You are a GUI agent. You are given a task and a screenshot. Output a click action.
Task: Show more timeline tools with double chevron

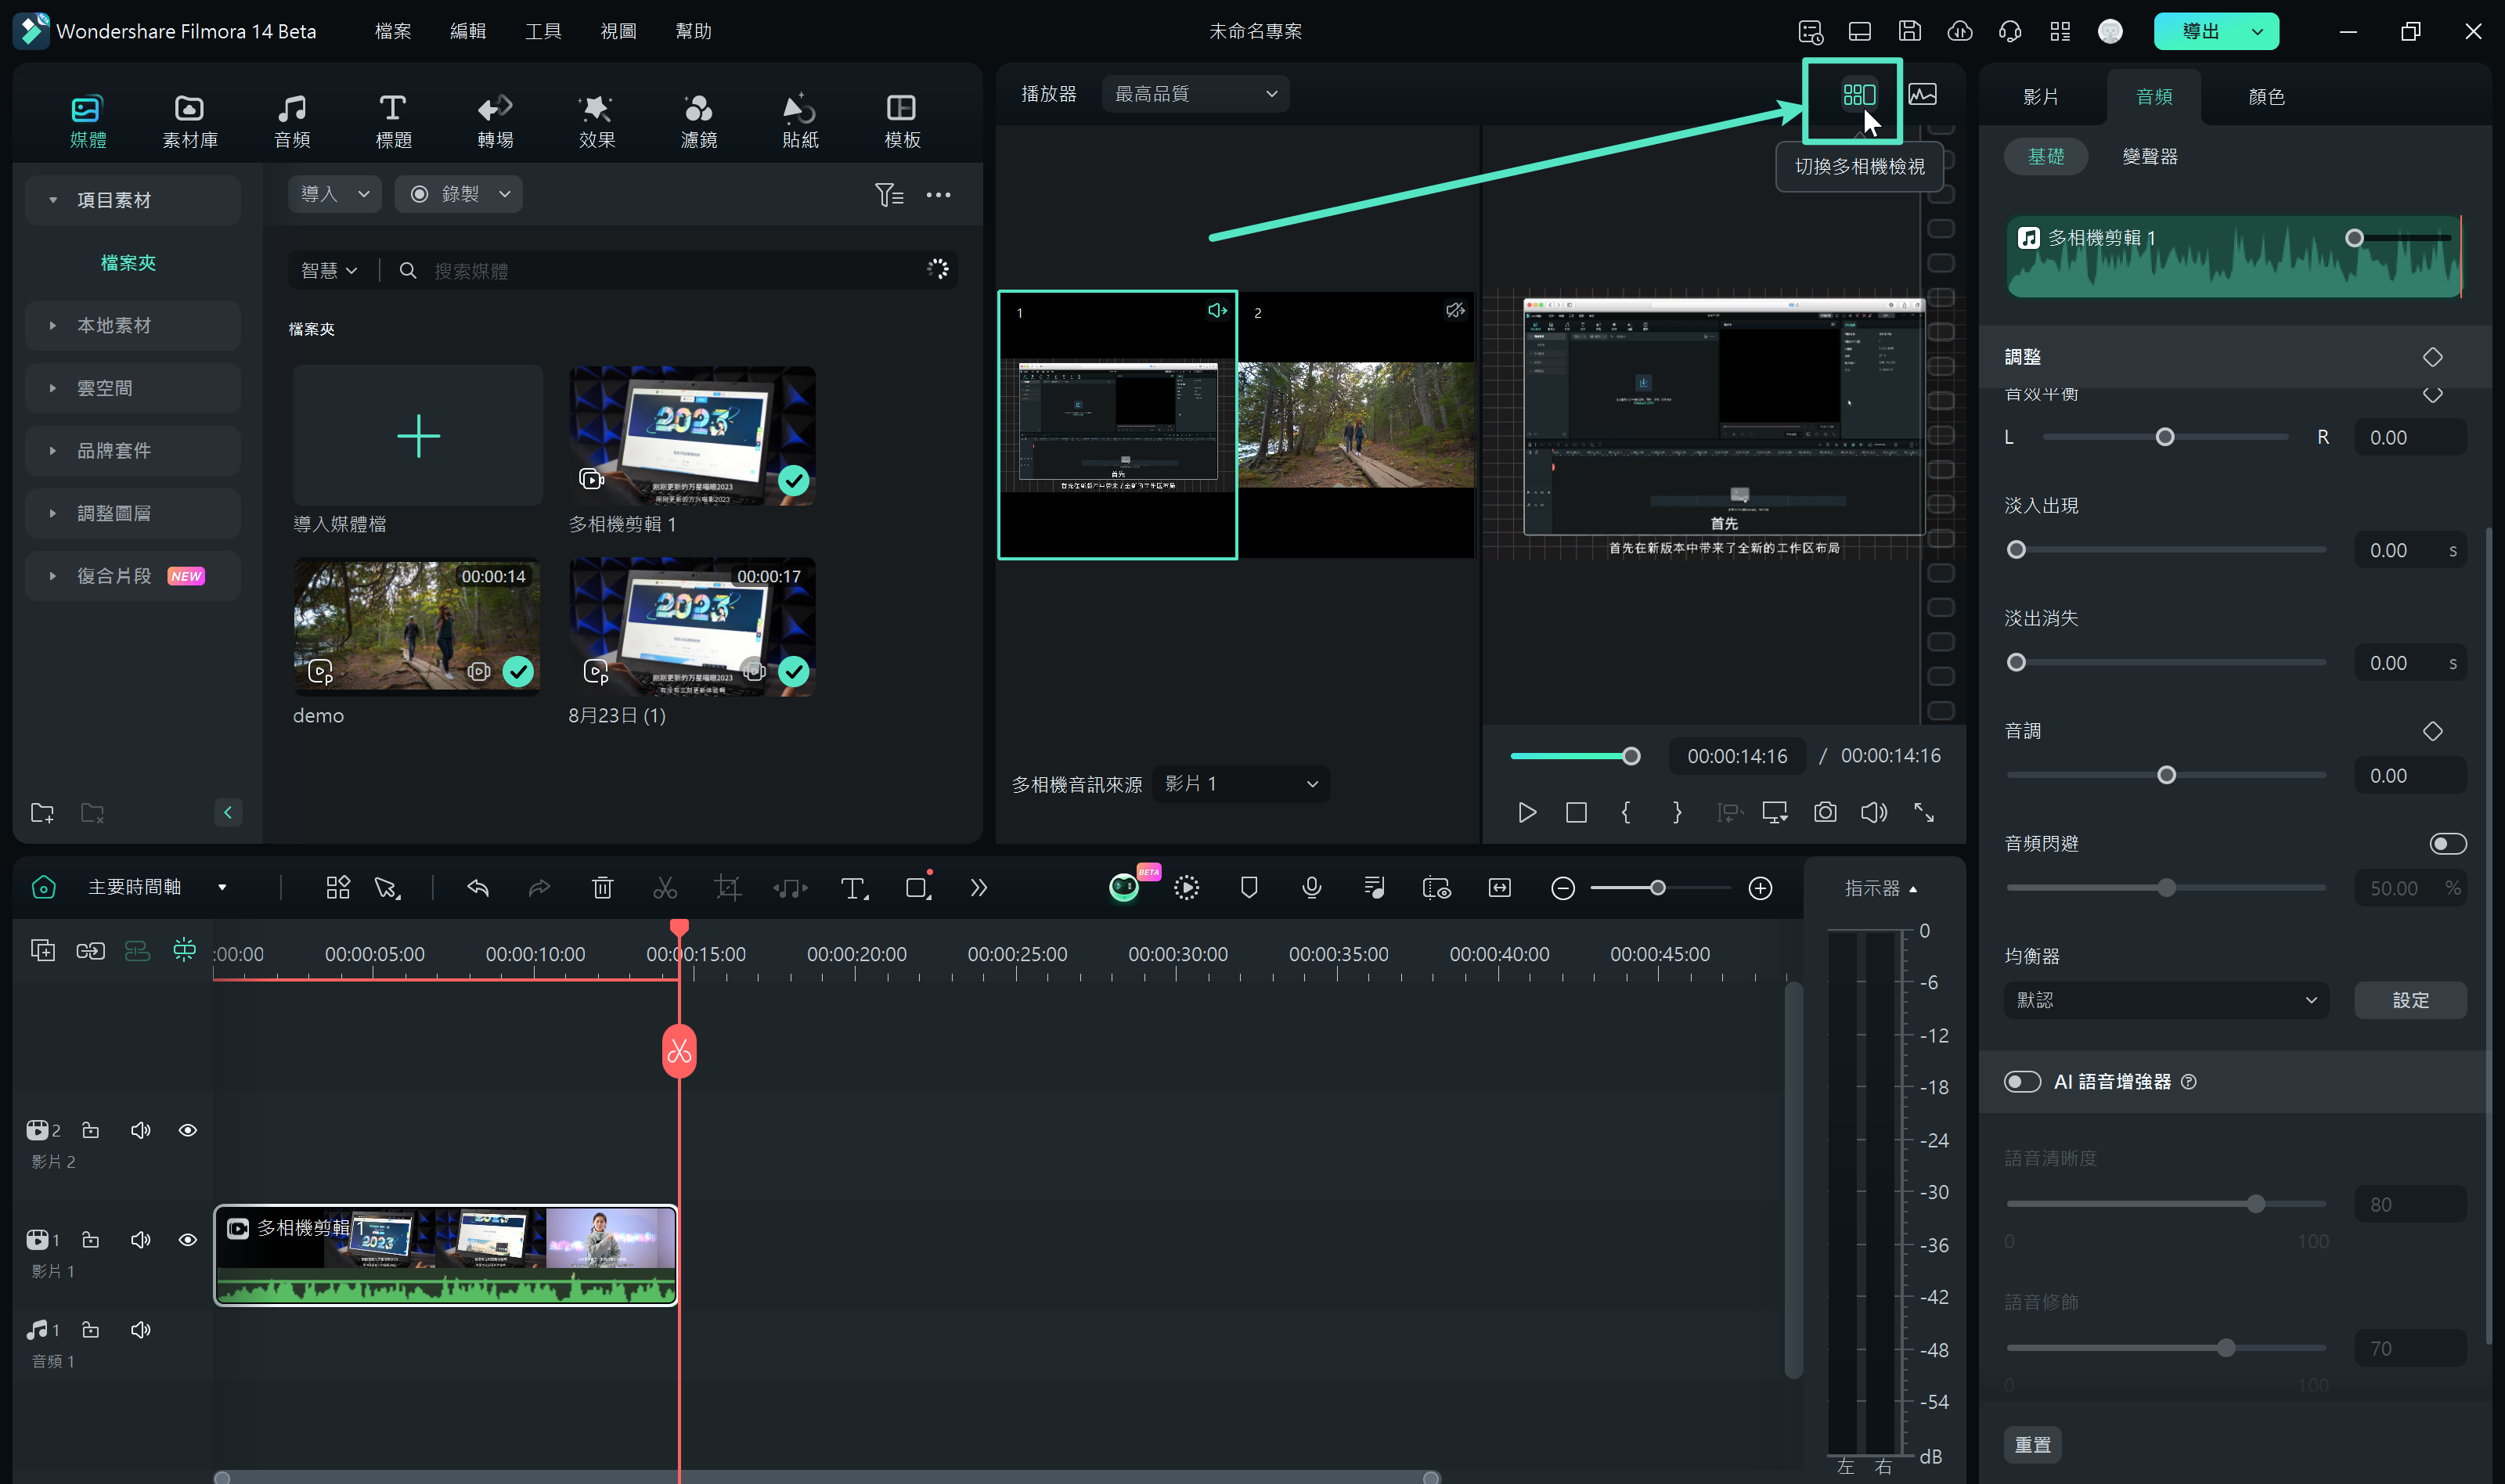point(978,888)
